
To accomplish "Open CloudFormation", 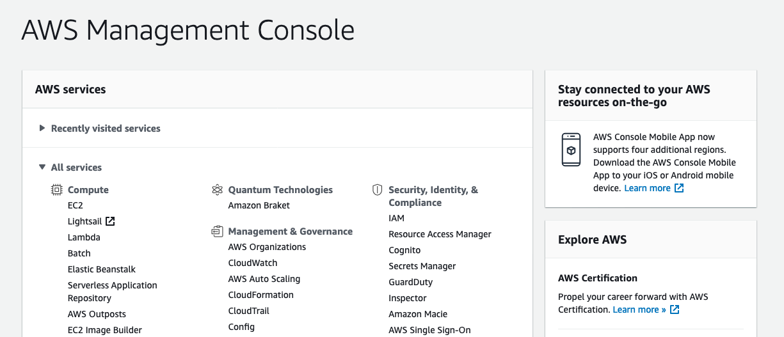I will [261, 295].
